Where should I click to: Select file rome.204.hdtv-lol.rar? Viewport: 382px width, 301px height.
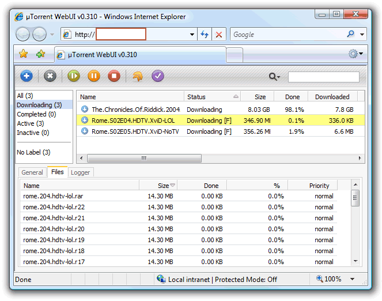(x=179, y=196)
